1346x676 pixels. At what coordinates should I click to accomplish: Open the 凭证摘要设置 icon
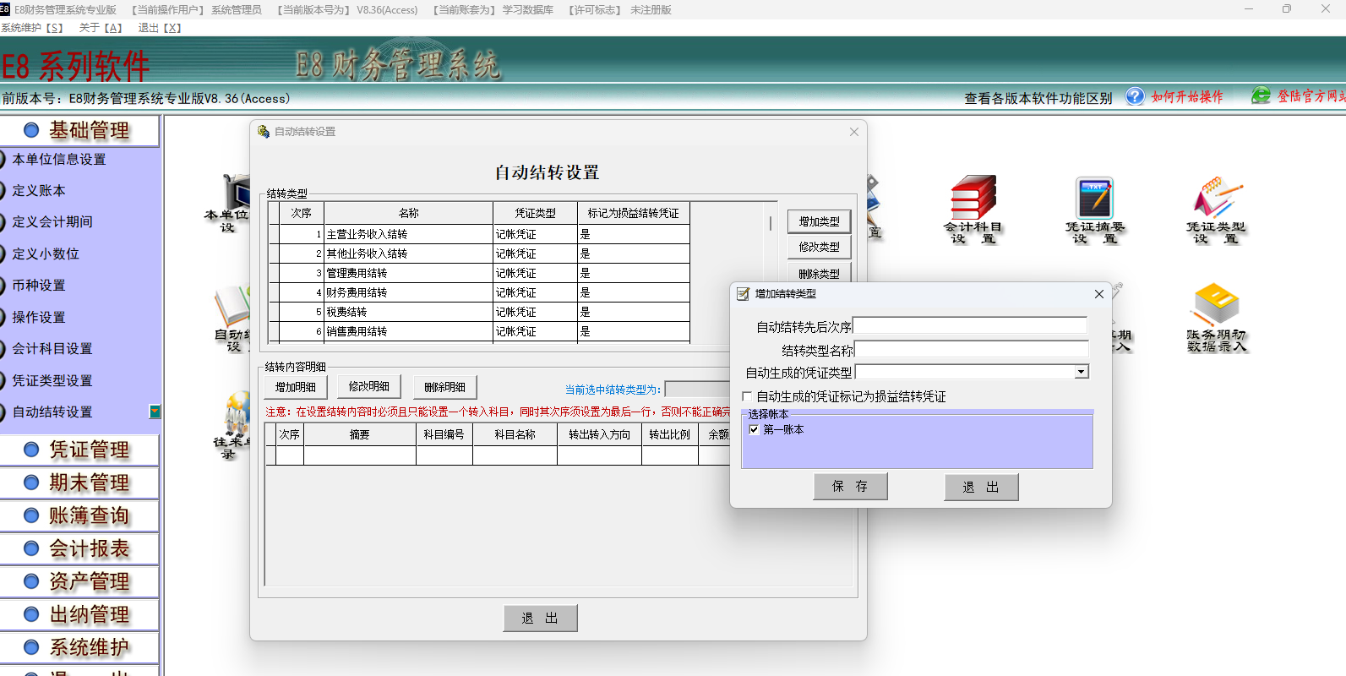(x=1094, y=199)
